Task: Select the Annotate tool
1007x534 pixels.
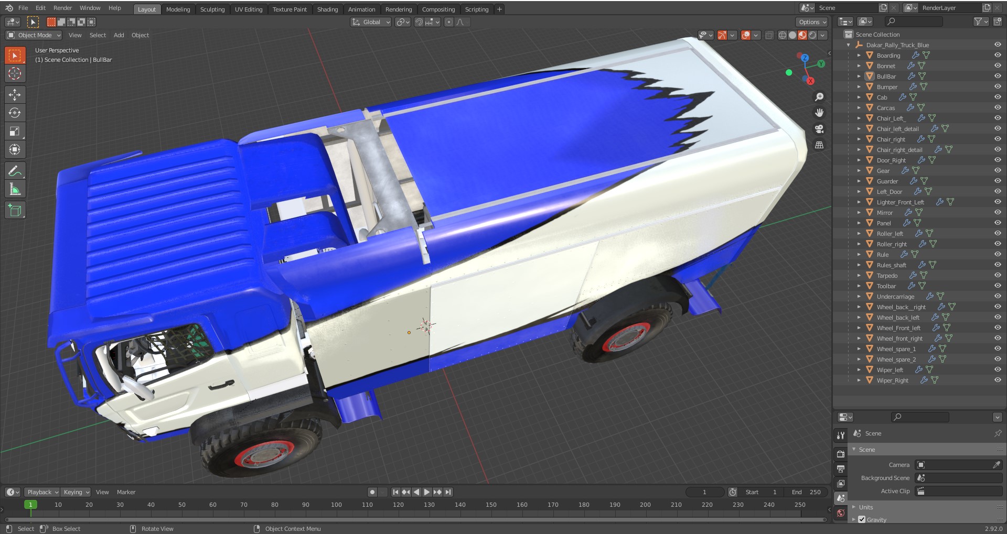Action: (x=15, y=171)
